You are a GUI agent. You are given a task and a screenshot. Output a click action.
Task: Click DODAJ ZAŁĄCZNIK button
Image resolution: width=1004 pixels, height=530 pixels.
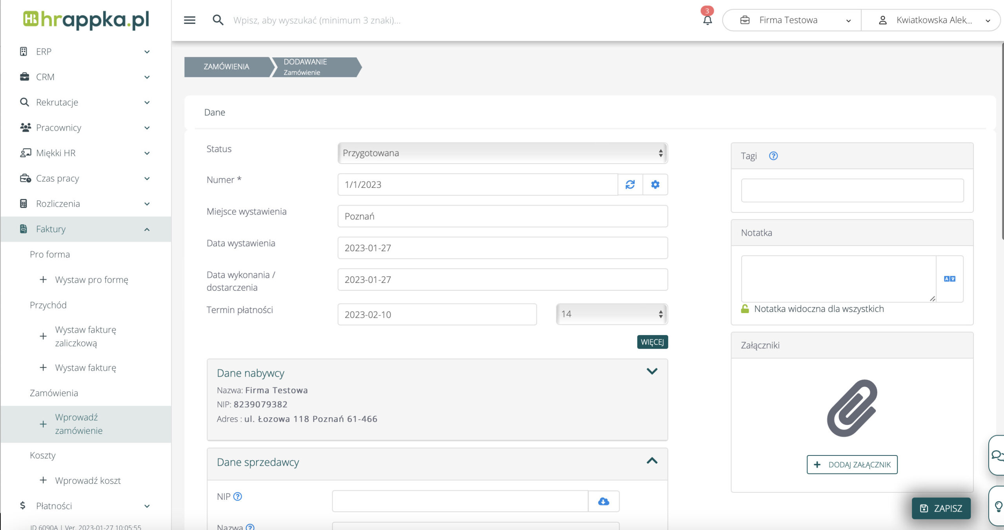851,464
